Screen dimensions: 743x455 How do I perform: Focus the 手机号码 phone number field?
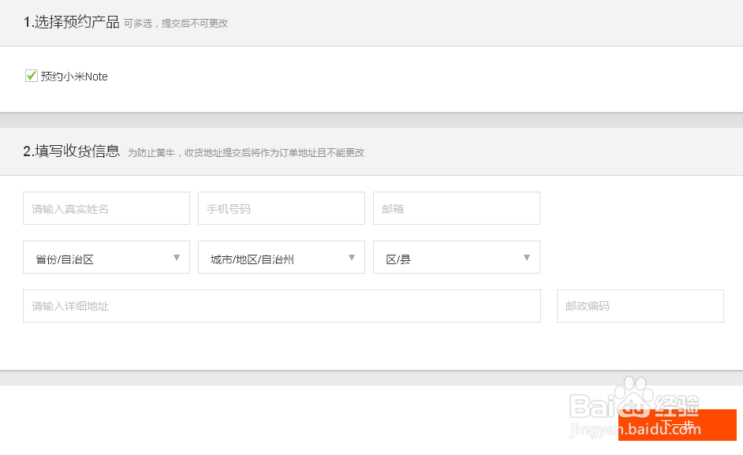pyautogui.click(x=282, y=208)
